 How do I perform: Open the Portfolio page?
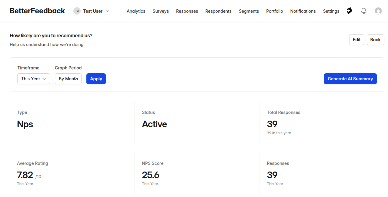click(275, 11)
